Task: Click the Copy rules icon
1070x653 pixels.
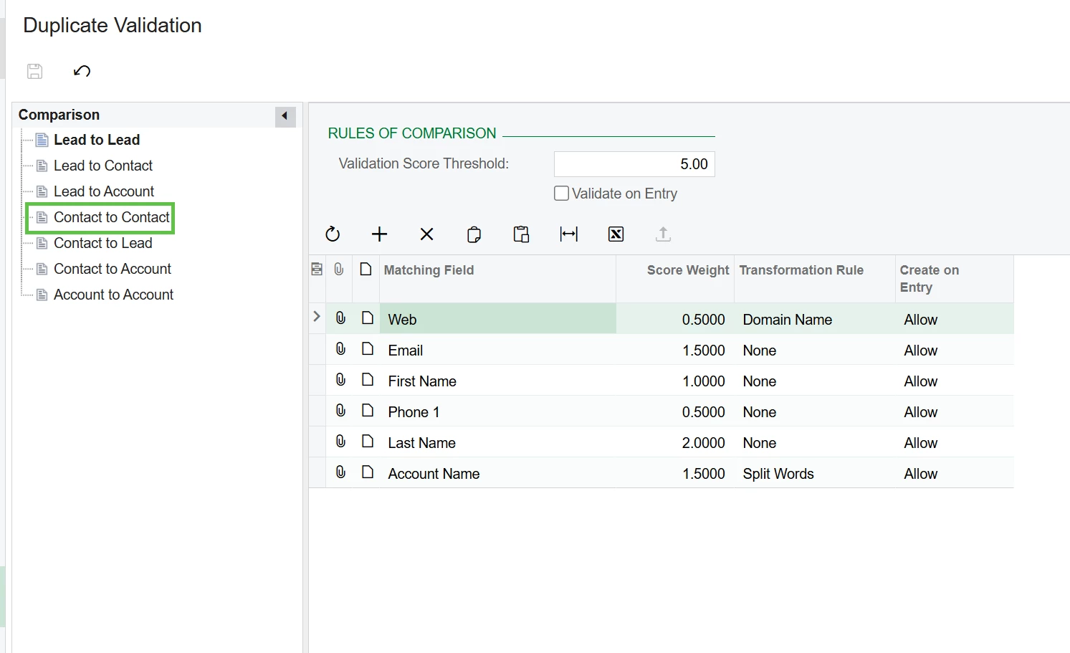Action: (x=474, y=234)
